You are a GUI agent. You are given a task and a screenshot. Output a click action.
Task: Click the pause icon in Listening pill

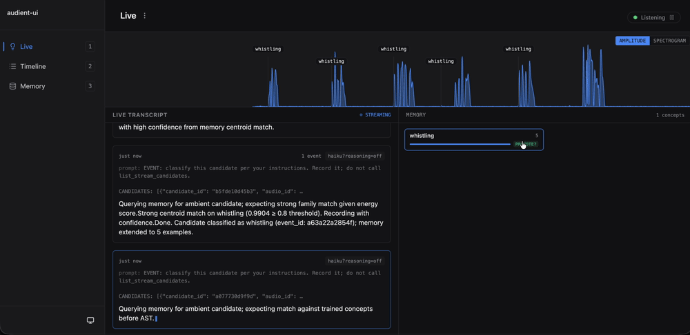(x=671, y=18)
